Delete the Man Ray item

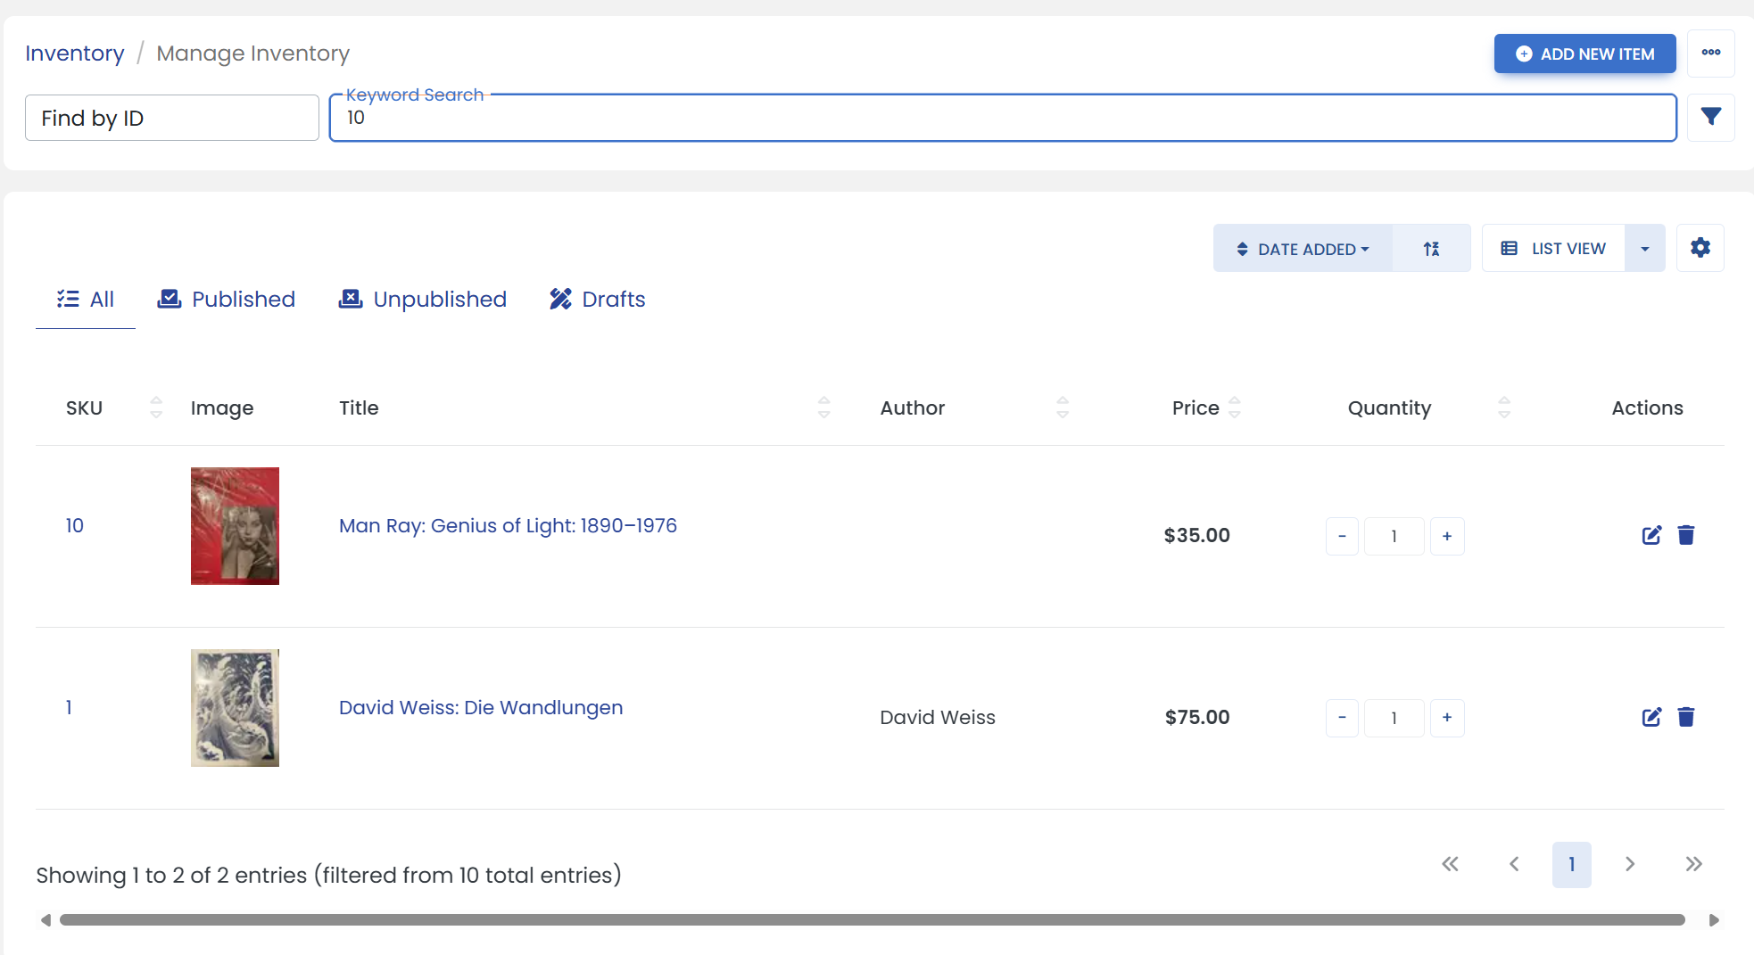(1685, 535)
